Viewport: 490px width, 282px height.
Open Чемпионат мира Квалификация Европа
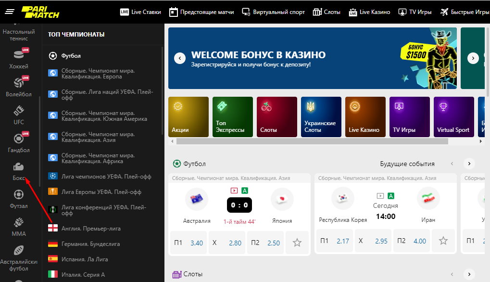pyautogui.click(x=98, y=74)
